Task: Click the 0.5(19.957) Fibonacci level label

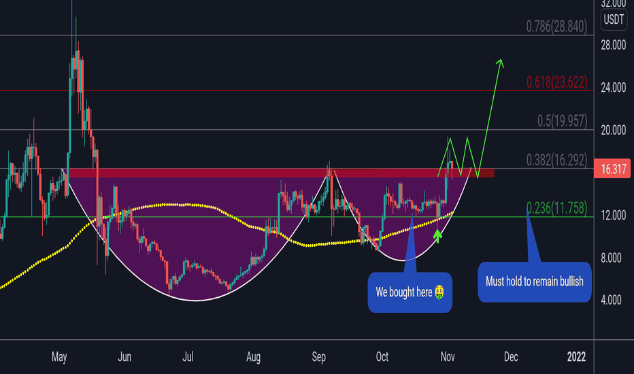Action: point(562,120)
